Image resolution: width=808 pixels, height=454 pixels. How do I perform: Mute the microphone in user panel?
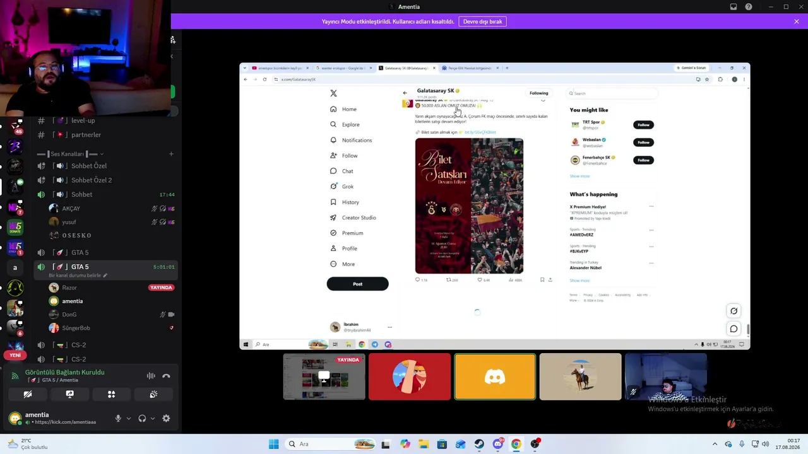click(x=117, y=418)
